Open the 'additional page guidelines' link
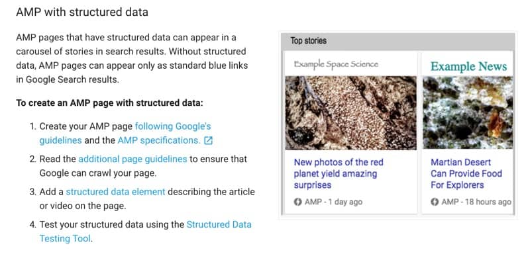 (132, 159)
